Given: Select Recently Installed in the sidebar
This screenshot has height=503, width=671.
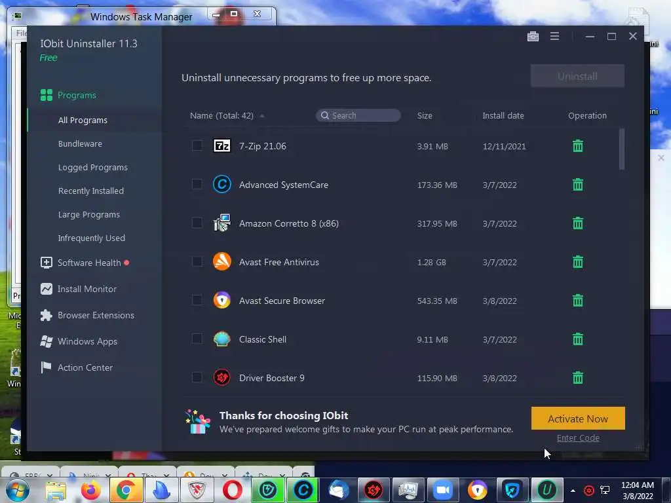Looking at the screenshot, I should tap(90, 191).
